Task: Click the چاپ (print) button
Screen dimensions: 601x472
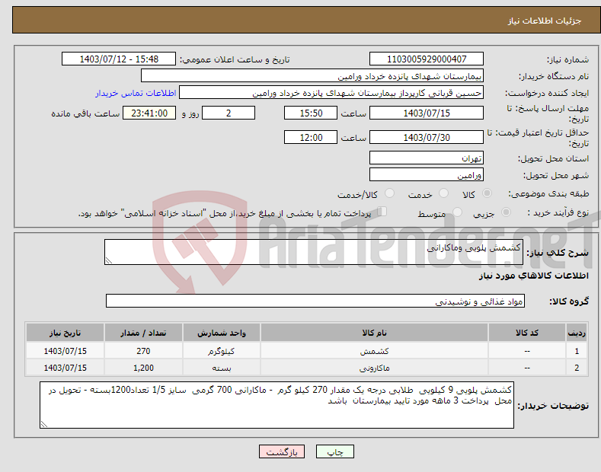Action: pyautogui.click(x=334, y=451)
